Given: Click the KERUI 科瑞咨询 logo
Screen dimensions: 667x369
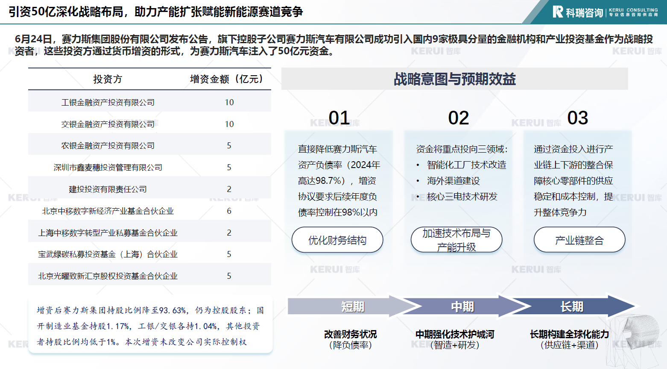Looking at the screenshot, I should click(605, 12).
